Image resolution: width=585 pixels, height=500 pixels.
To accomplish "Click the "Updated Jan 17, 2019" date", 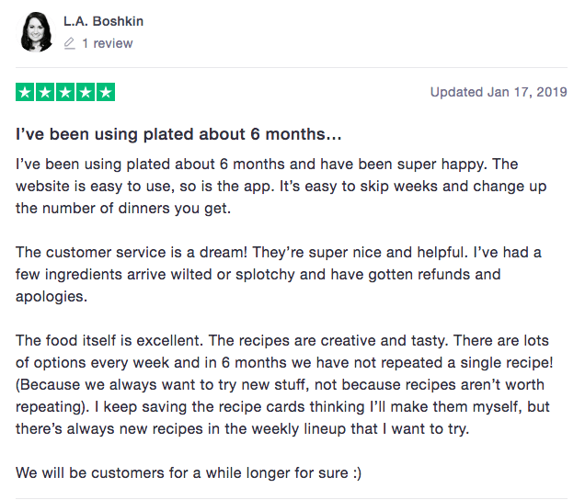I will 499,92.
